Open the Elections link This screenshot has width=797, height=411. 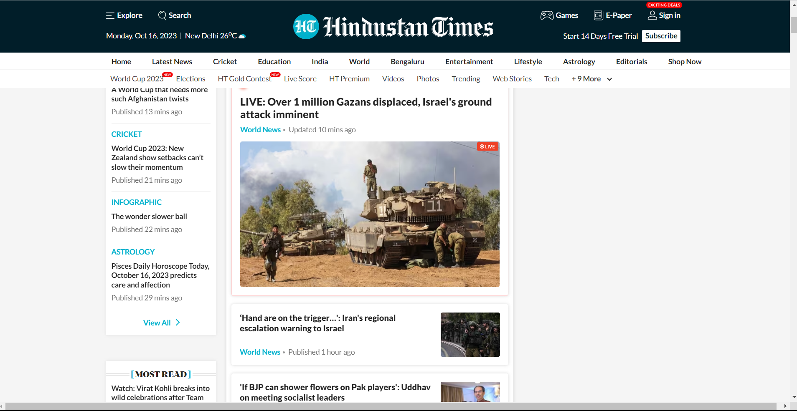click(x=190, y=79)
